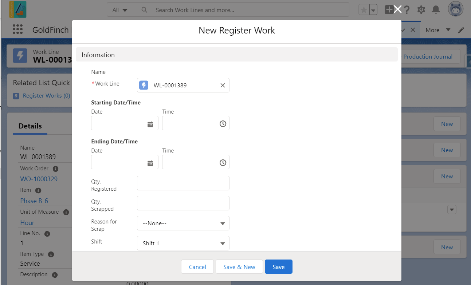
Task: Click the Register Works related list icon
Action: (x=16, y=96)
